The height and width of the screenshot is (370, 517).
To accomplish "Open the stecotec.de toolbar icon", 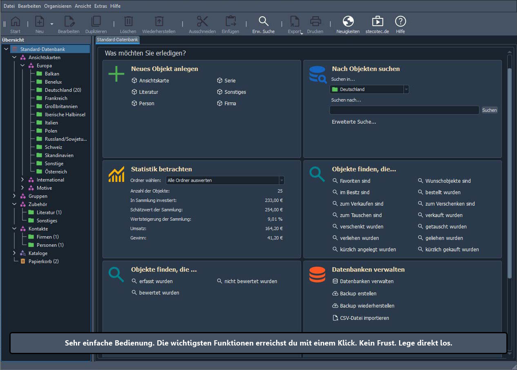I will click(x=378, y=22).
